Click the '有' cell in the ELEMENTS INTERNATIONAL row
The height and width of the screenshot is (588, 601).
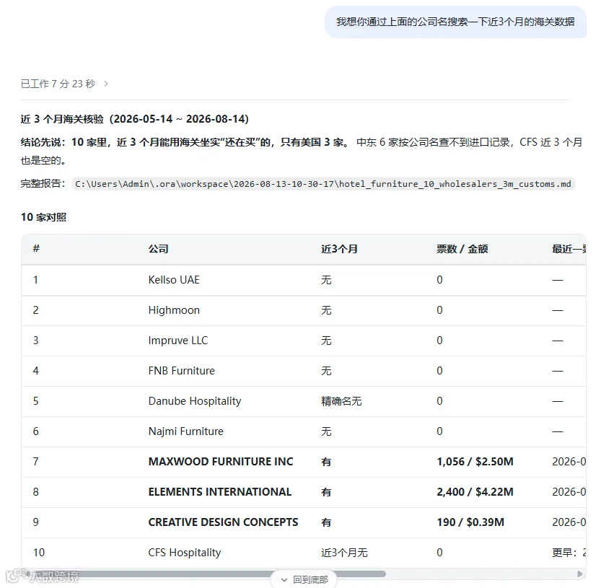[x=326, y=492]
